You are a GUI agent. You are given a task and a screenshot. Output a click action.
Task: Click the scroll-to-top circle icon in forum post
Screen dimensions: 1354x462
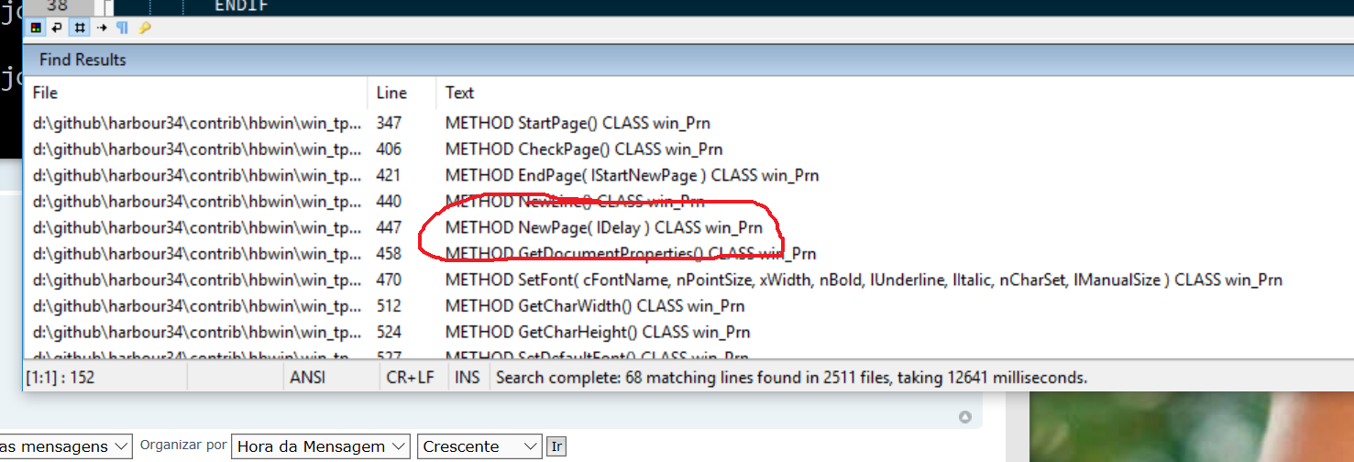(x=964, y=417)
